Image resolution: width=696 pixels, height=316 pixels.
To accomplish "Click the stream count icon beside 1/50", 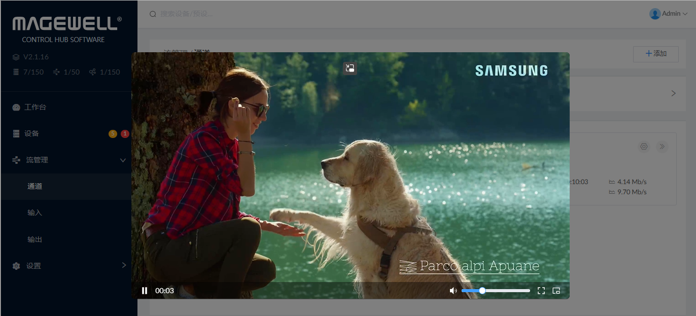I will 56,72.
